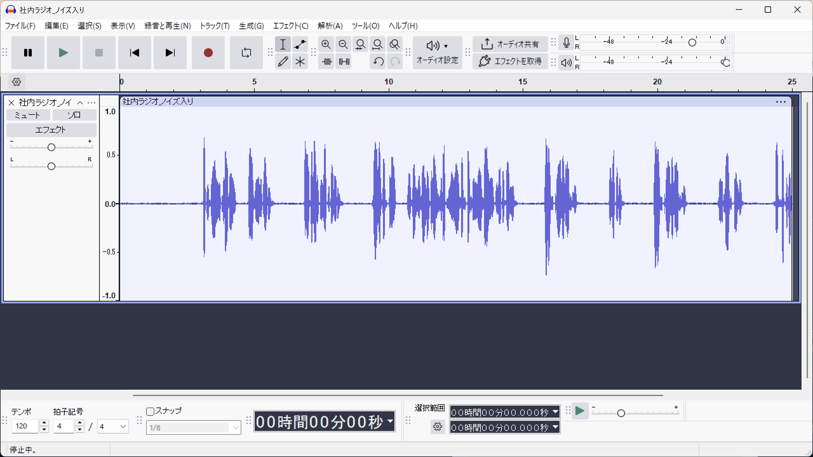Image resolution: width=813 pixels, height=457 pixels.
Task: Adjust the track pan L/R slider knob
Action: 51,166
